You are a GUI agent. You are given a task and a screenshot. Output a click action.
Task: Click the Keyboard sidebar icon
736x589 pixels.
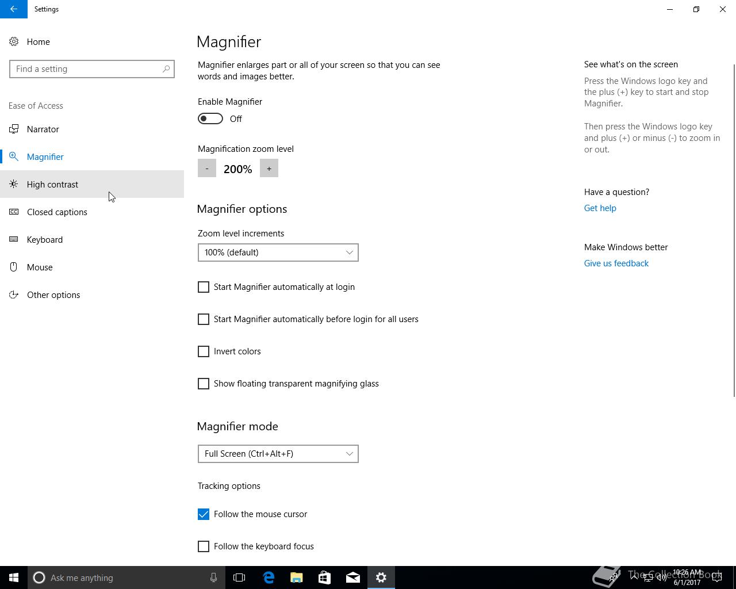pos(14,240)
